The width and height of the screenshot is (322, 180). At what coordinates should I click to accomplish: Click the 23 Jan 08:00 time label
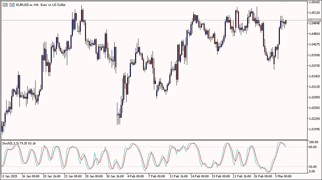tap(73, 176)
